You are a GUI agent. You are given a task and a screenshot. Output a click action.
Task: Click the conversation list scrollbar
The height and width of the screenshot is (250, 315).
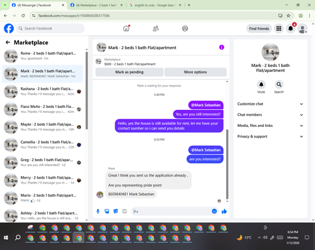click(86, 90)
